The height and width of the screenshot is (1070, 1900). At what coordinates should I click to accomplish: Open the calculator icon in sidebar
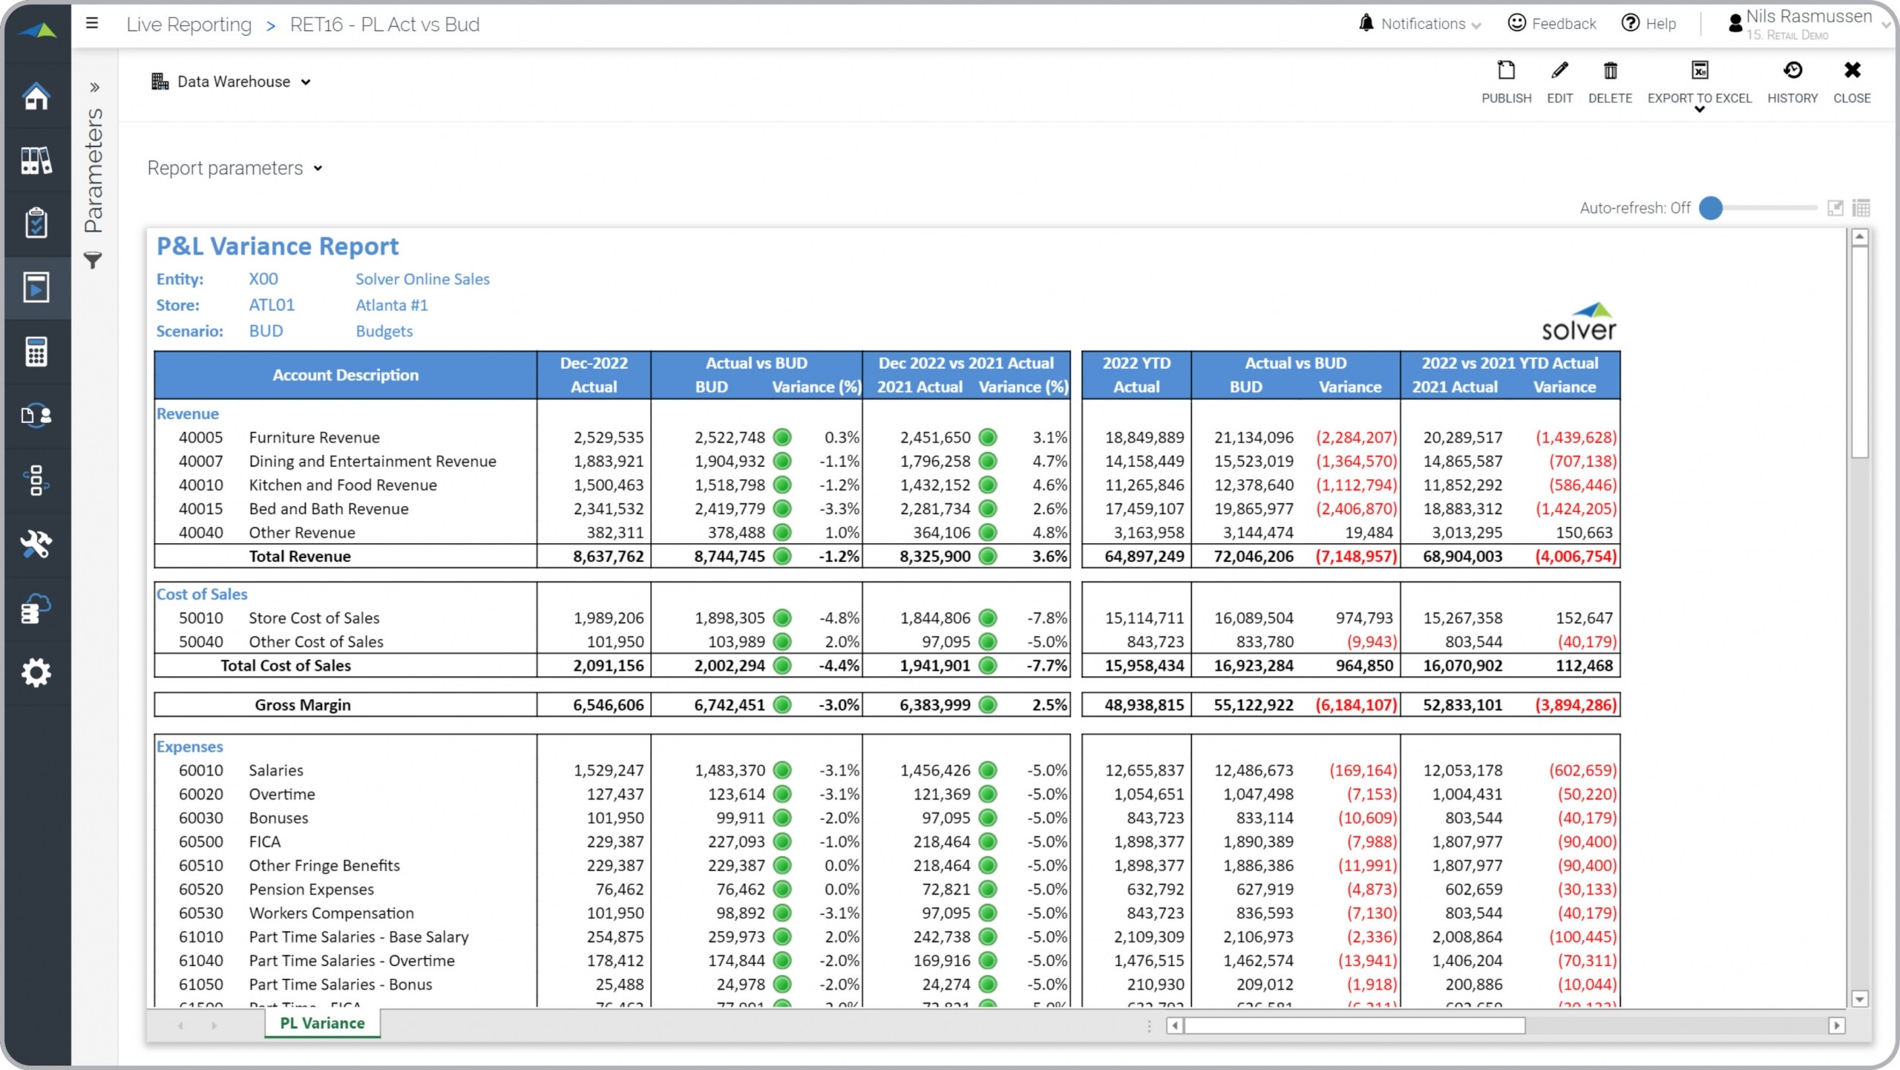36,352
